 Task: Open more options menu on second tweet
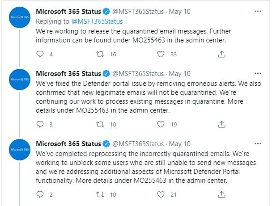point(258,73)
